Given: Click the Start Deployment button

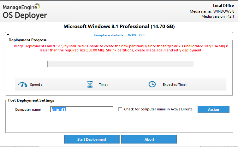Looking at the screenshot, I should click(x=92, y=139).
